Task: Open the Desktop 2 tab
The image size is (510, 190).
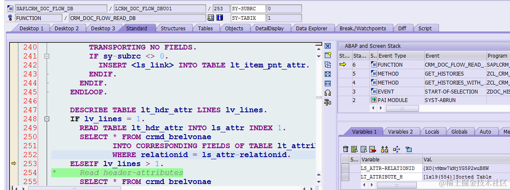Action: pyautogui.click(x=67, y=28)
